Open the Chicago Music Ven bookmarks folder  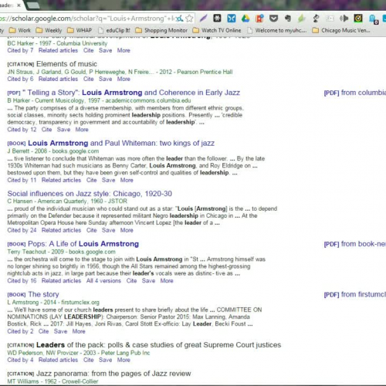[341, 30]
